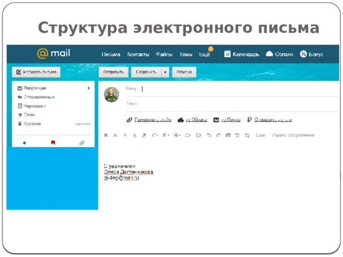Click the calendar icon in the header
Viewport: 343px width, 257px height.
pos(227,54)
